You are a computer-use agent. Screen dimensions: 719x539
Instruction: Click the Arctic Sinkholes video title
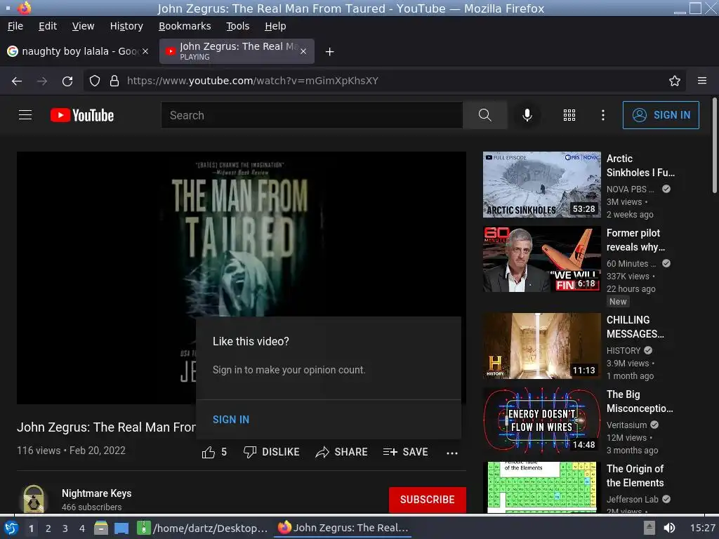(x=640, y=166)
